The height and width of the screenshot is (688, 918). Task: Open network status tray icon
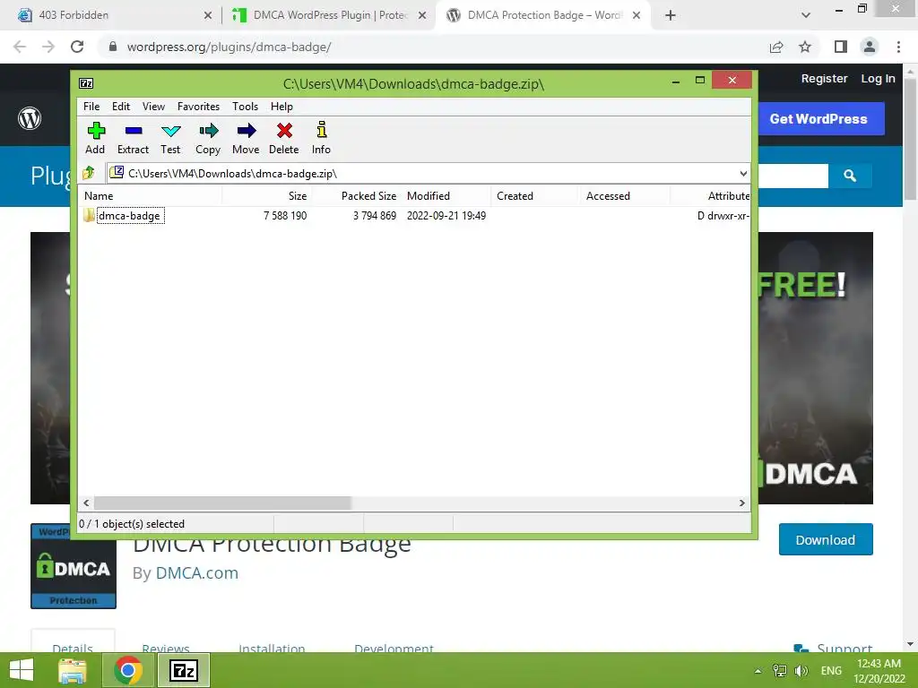point(780,670)
